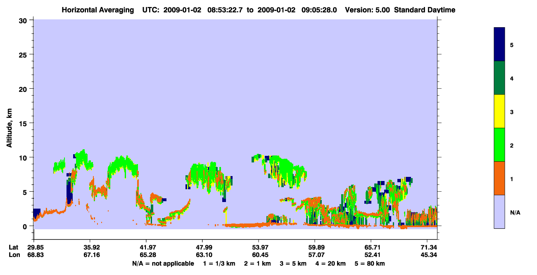537x275 pixels.
Task: Click the 'N/A = not applicable' legend note
Action: click(x=163, y=263)
